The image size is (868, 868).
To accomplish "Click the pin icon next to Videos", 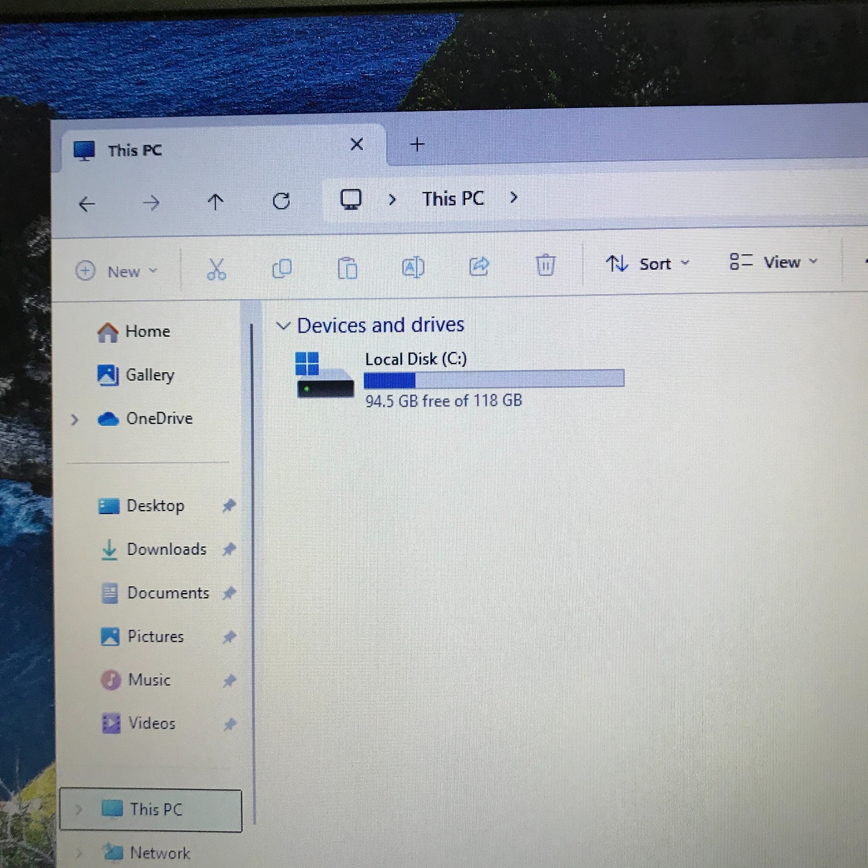I will (x=230, y=724).
